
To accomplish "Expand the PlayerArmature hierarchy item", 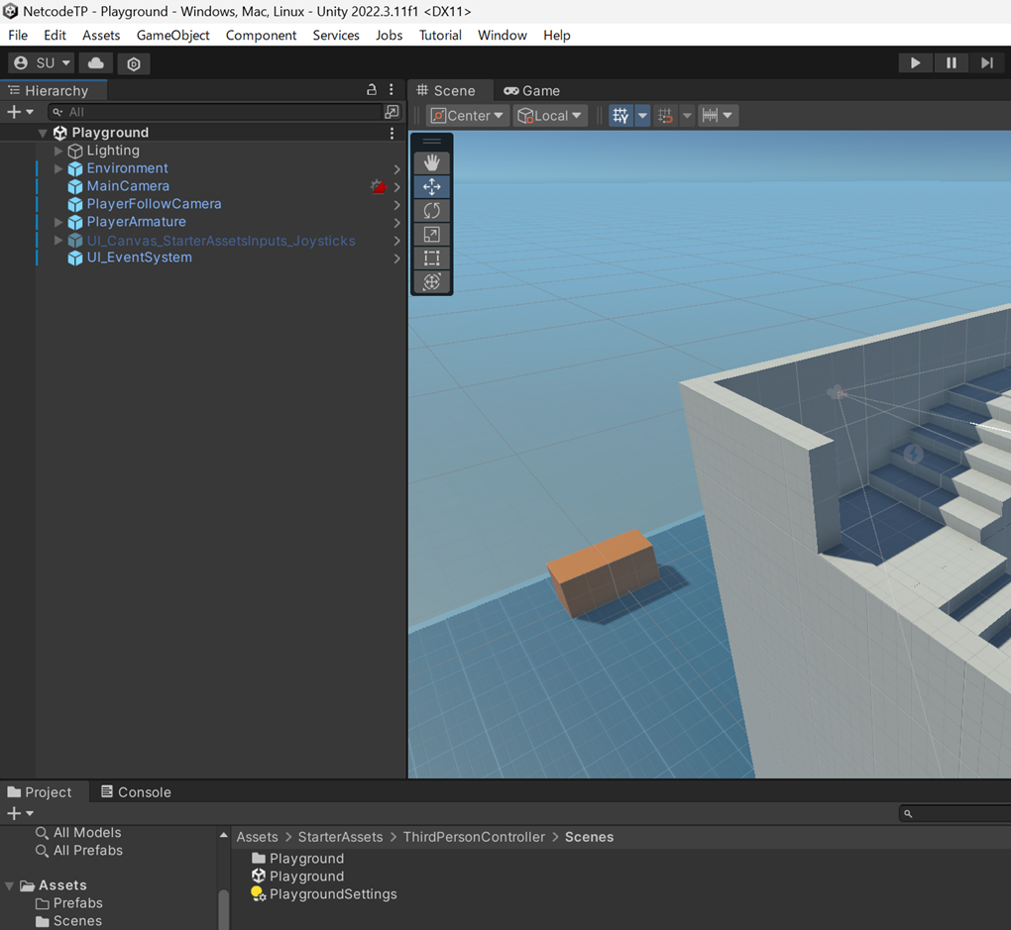I will click(58, 222).
